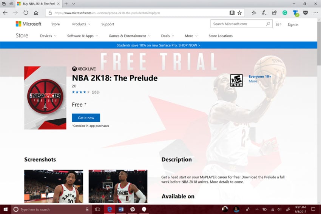Open Task View in the taskbar
This screenshot has height=214, width=321.
[x=98, y=209]
